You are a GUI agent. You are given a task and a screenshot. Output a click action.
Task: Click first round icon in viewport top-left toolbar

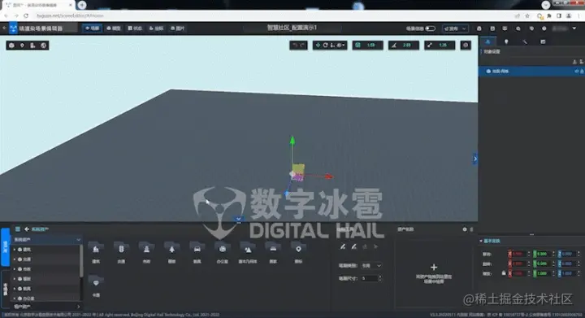(11, 46)
